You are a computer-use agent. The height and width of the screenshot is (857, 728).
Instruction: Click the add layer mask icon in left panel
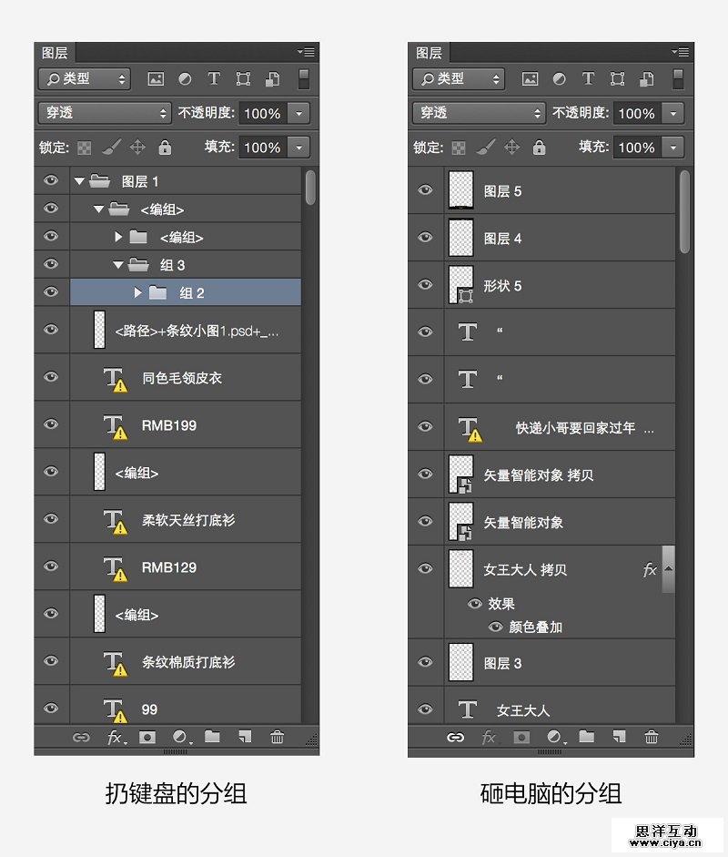tap(147, 738)
